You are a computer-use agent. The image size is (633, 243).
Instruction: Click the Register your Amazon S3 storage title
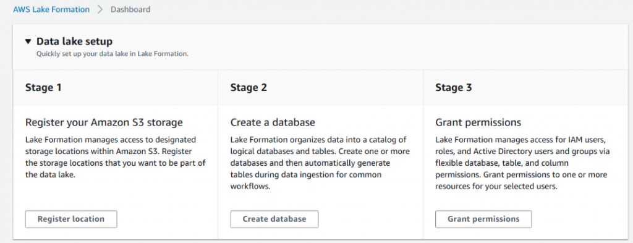tap(104, 122)
